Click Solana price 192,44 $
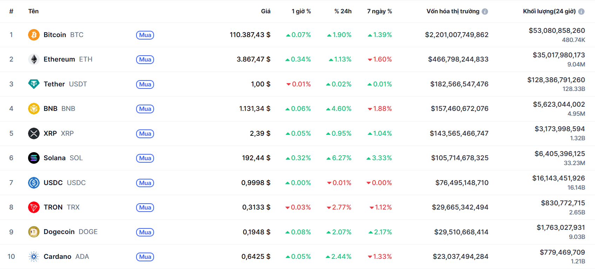This screenshot has width=595, height=269. pos(256,158)
